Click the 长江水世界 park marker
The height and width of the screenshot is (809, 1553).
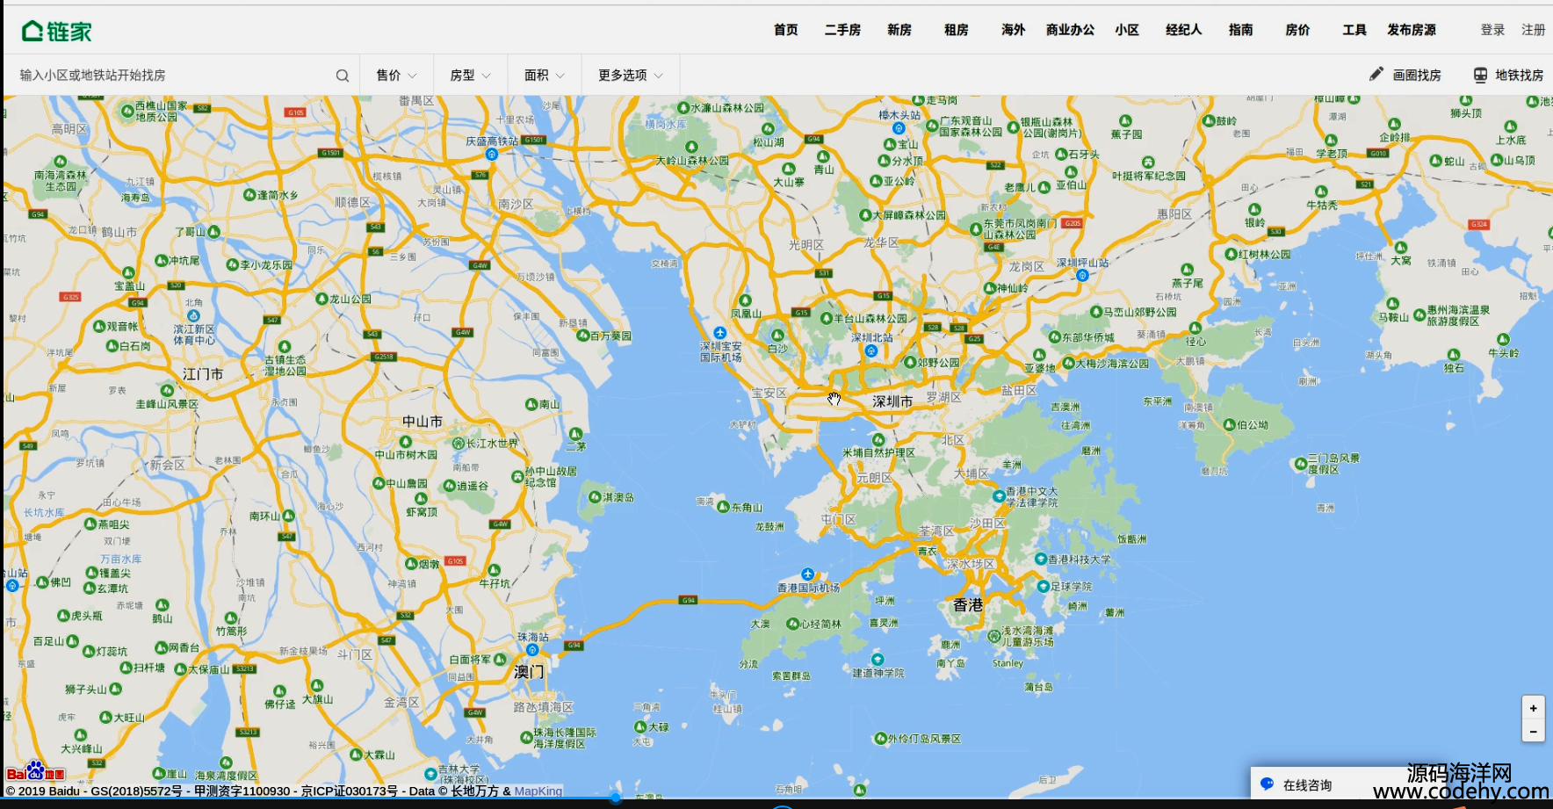[458, 444]
